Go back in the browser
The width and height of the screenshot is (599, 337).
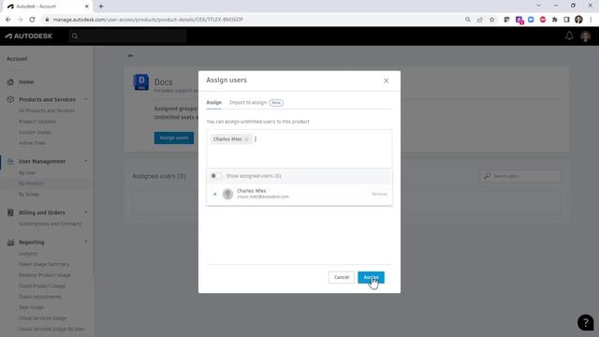click(8, 20)
